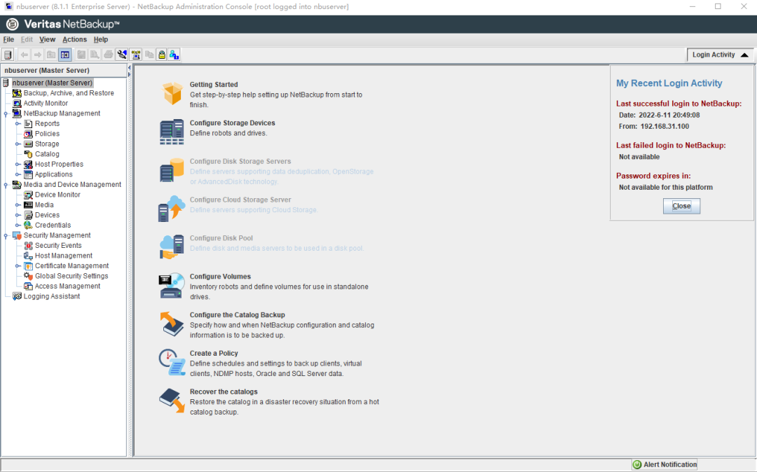
Task: Click the up-folder toolbar icon
Action: click(x=50, y=55)
